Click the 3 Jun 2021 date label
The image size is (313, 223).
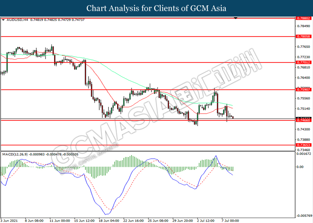point(9,221)
